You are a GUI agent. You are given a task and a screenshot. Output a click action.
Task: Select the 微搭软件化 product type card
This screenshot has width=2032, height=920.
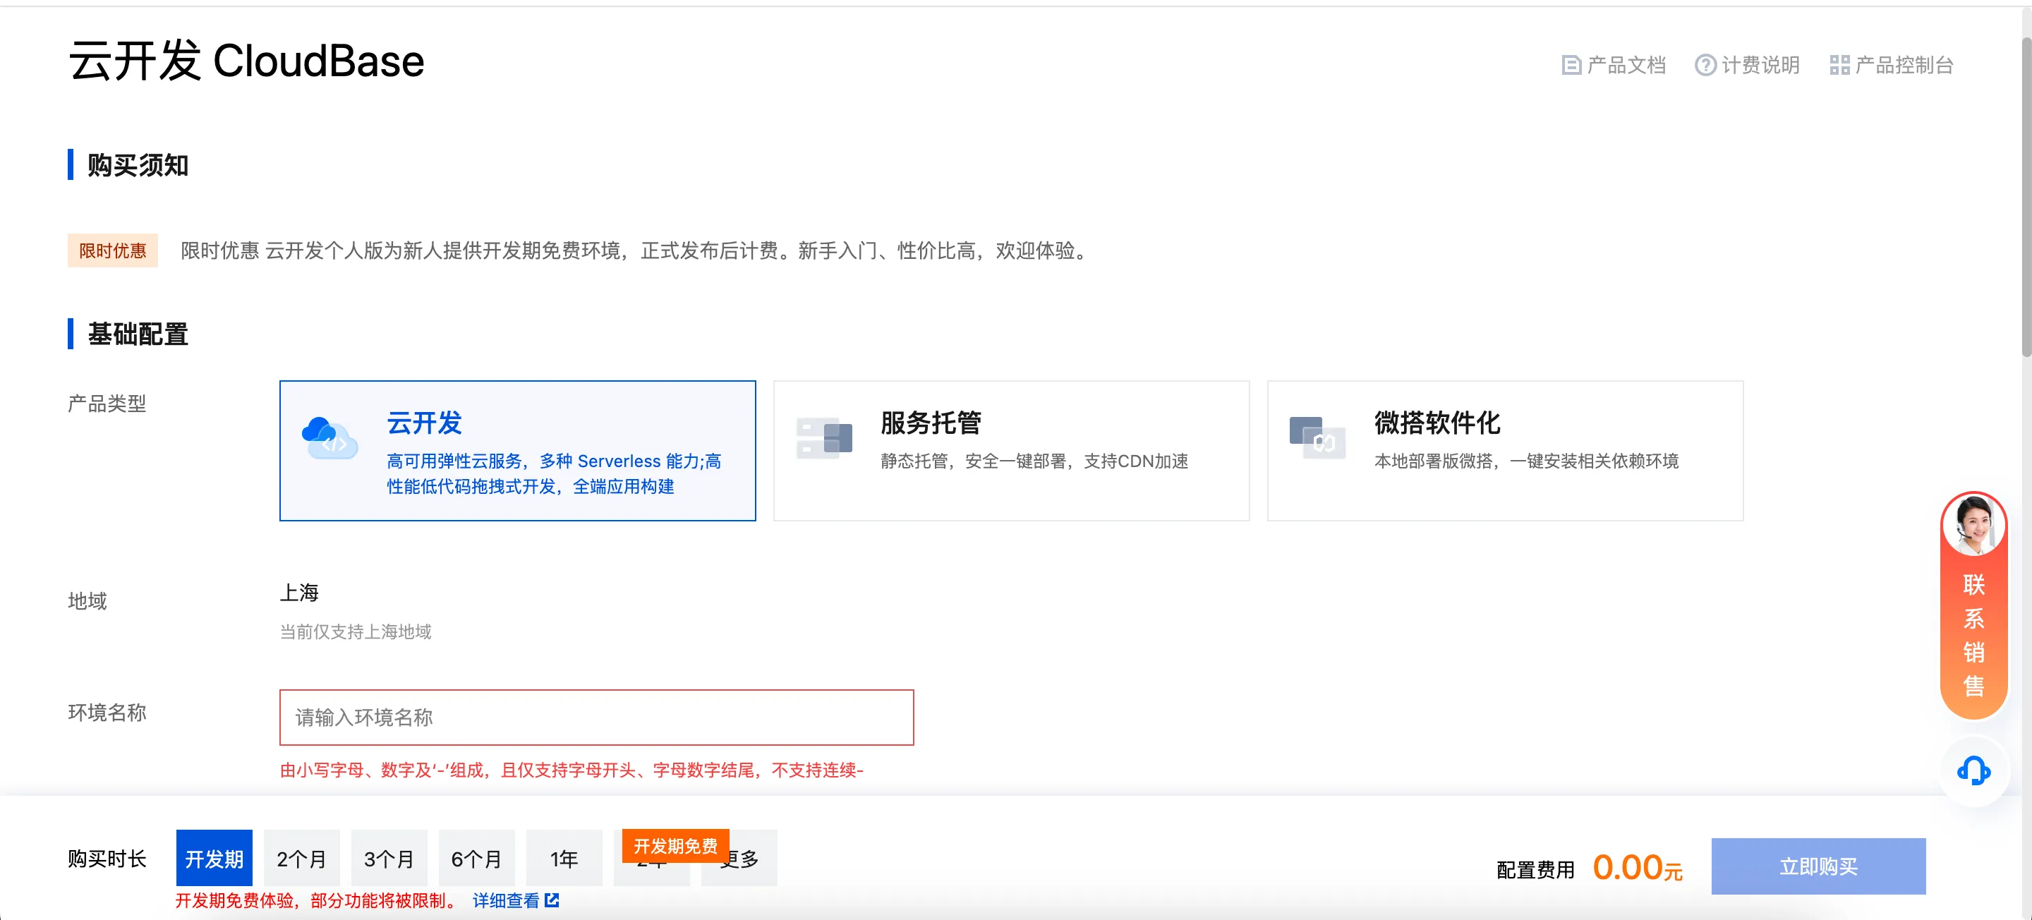pyautogui.click(x=1505, y=451)
